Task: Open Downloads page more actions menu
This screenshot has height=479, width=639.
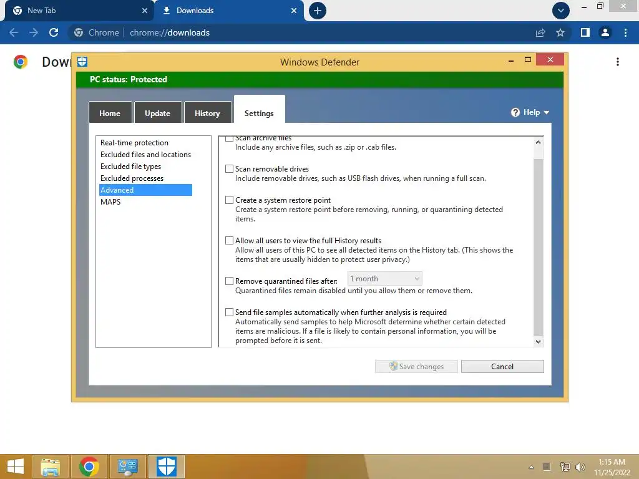Action: tap(618, 62)
